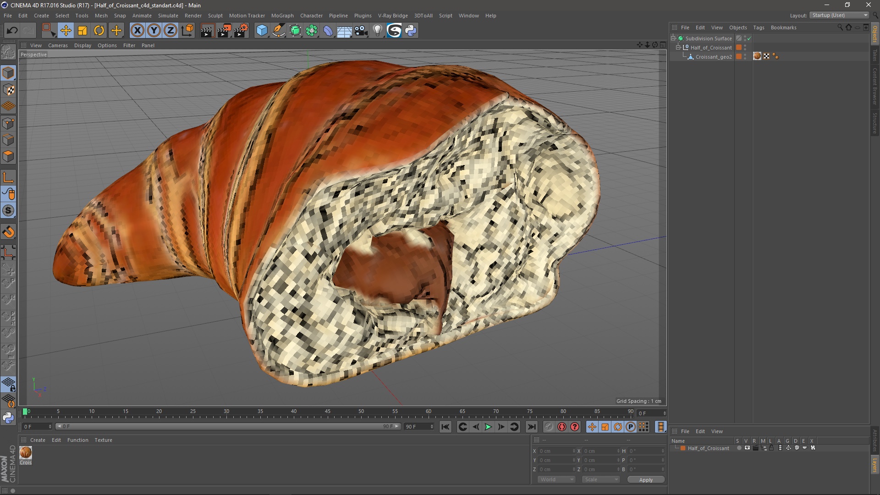The height and width of the screenshot is (495, 880).
Task: Open the viewport Display menu
Action: pos(82,45)
